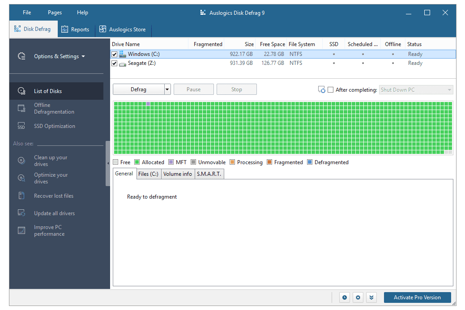Viewport: 465px width, 310px height.
Task: Switch to the S.M.A.R.T. tab
Action: 209,174
